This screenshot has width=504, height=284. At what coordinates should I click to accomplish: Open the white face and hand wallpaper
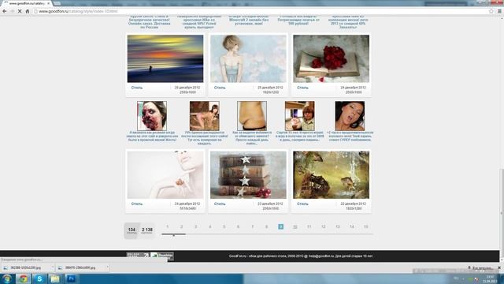(x=165, y=175)
